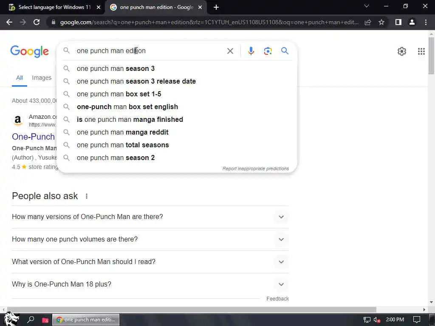Choose suggestion one punch man season 3
The width and height of the screenshot is (435, 326).
click(x=177, y=68)
